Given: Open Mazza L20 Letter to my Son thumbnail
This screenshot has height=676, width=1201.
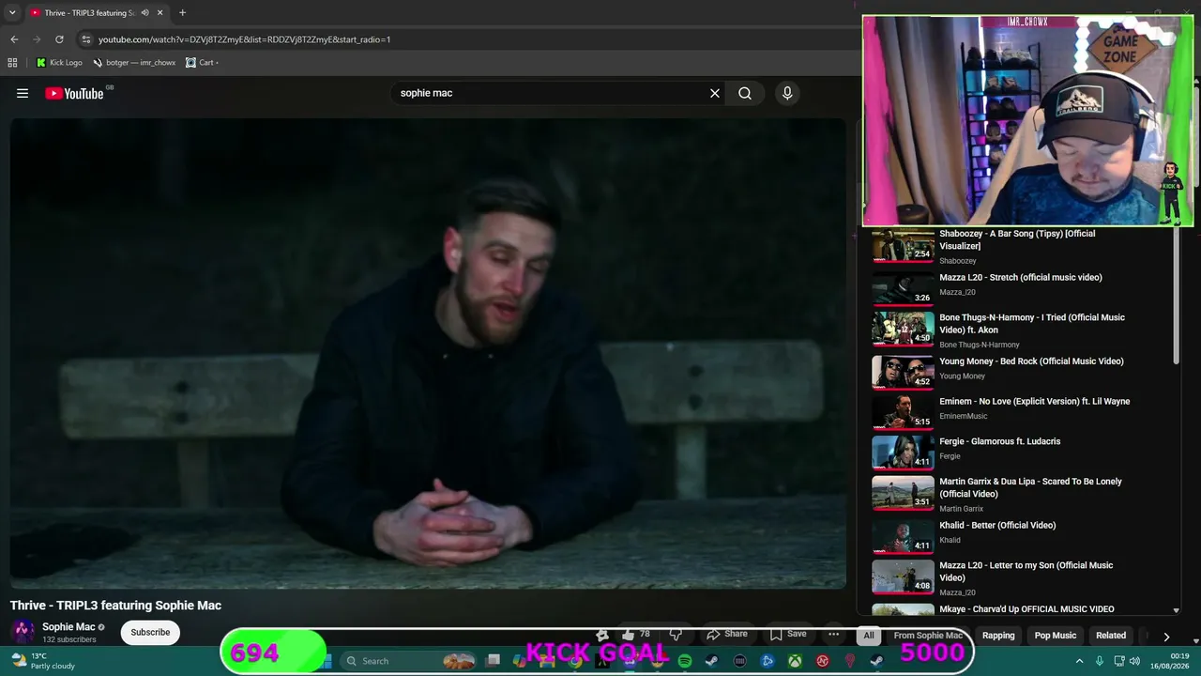Looking at the screenshot, I should (903, 577).
